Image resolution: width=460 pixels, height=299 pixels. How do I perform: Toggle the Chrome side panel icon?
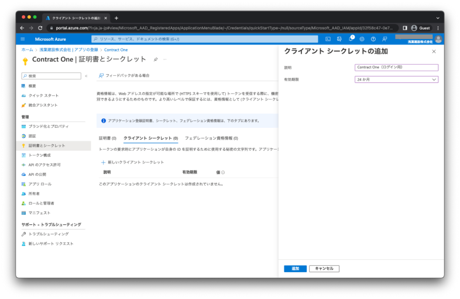[405, 28]
